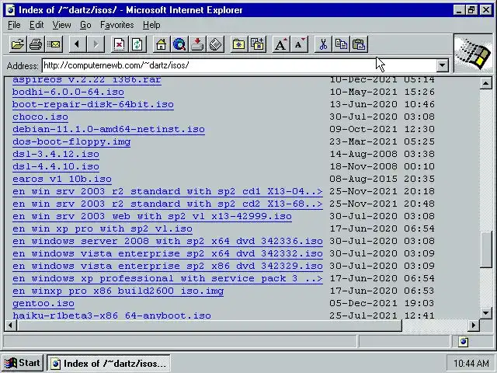Open the Go menu
The height and width of the screenshot is (373, 497).
[x=85, y=25]
